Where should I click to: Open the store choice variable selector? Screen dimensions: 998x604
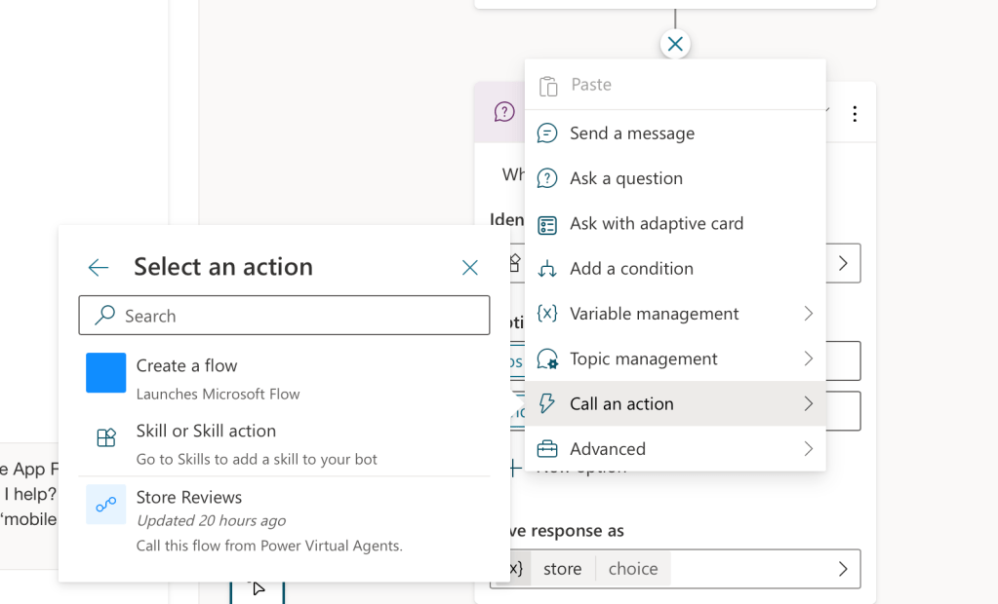coord(843,569)
